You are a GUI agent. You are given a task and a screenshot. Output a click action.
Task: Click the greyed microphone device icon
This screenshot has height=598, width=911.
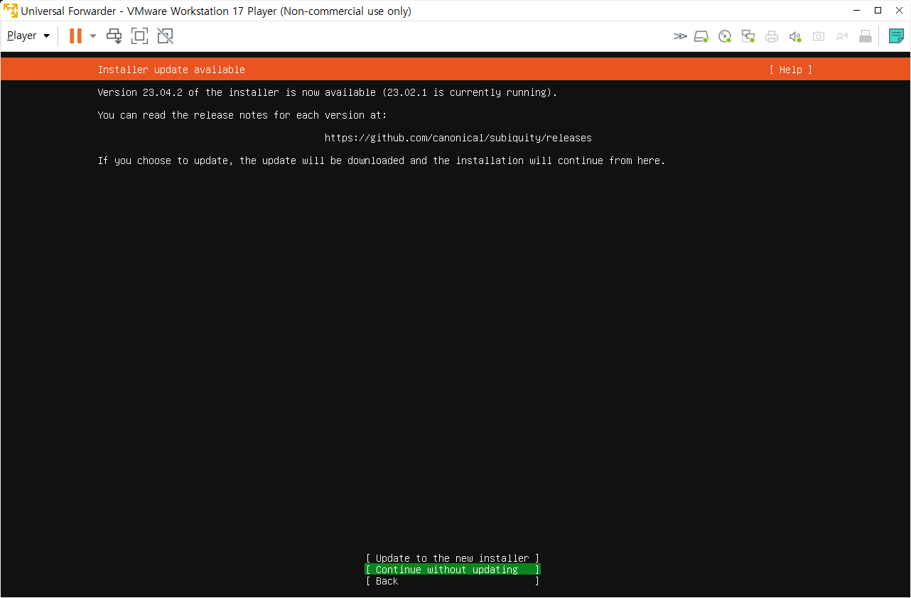[842, 36]
